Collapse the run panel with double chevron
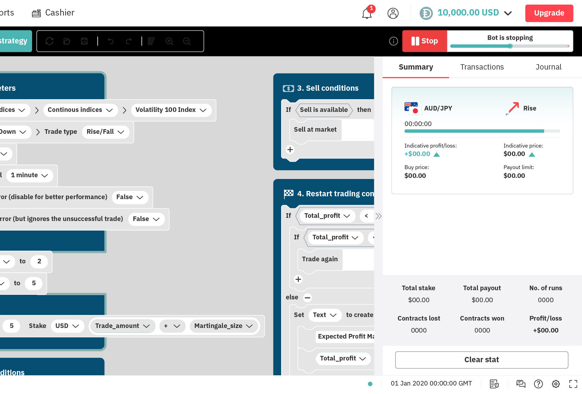582x394 pixels. (x=378, y=216)
